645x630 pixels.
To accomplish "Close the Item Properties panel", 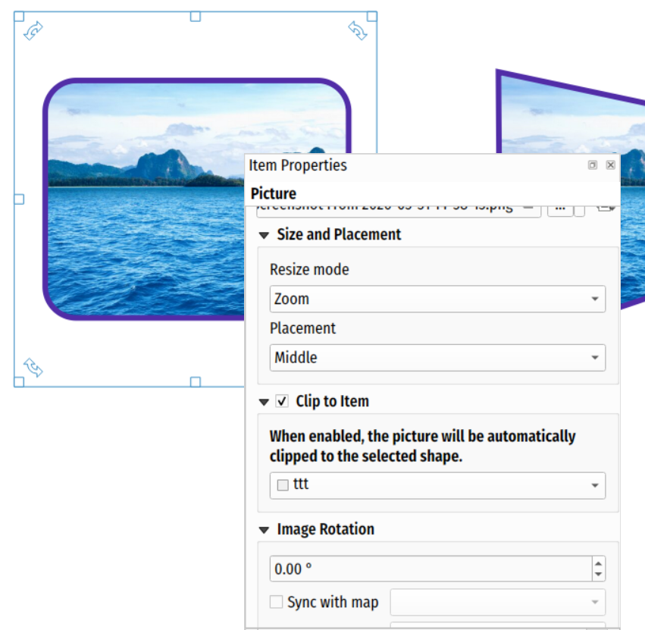I will coord(610,165).
